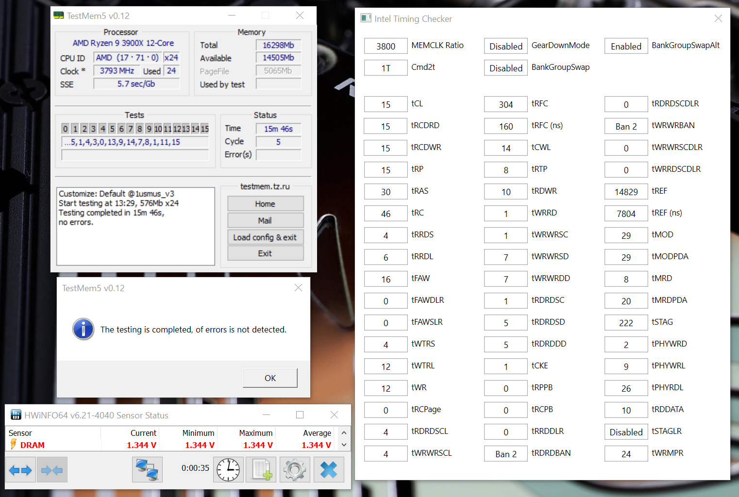The width and height of the screenshot is (739, 497).
Task: Click the Average column header in HWiNFO64
Action: coord(317,433)
